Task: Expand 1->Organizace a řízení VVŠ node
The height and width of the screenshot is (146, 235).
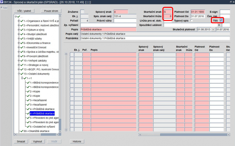Action: [19, 21]
